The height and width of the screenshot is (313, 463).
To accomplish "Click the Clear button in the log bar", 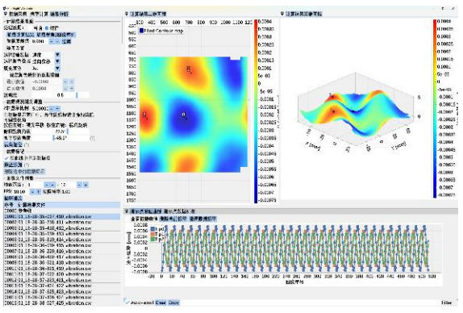I will click(161, 303).
